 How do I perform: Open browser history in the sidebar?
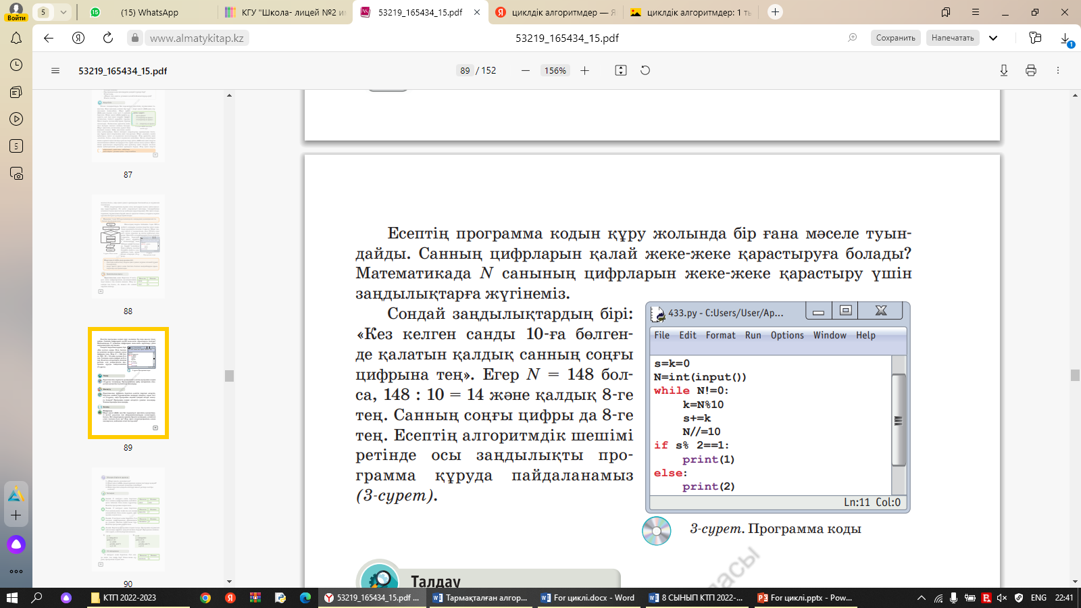(x=16, y=65)
